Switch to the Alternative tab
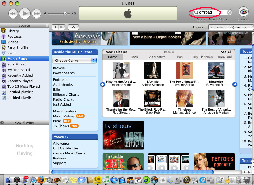Screen dimensions: 254x185 pyautogui.click(x=157, y=57)
